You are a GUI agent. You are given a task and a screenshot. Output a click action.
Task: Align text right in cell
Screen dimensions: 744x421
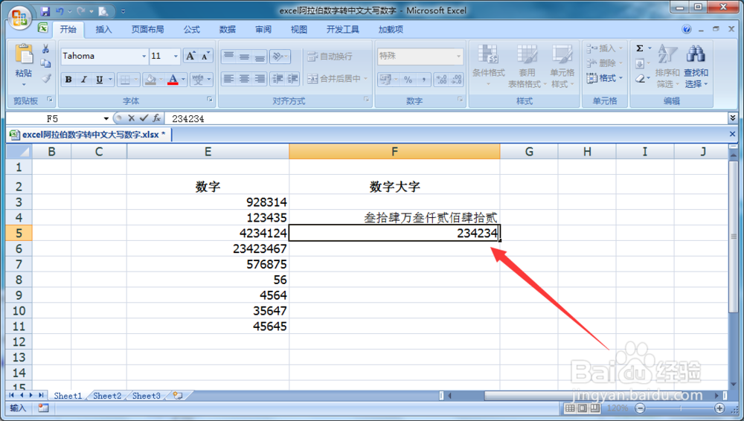(260, 79)
